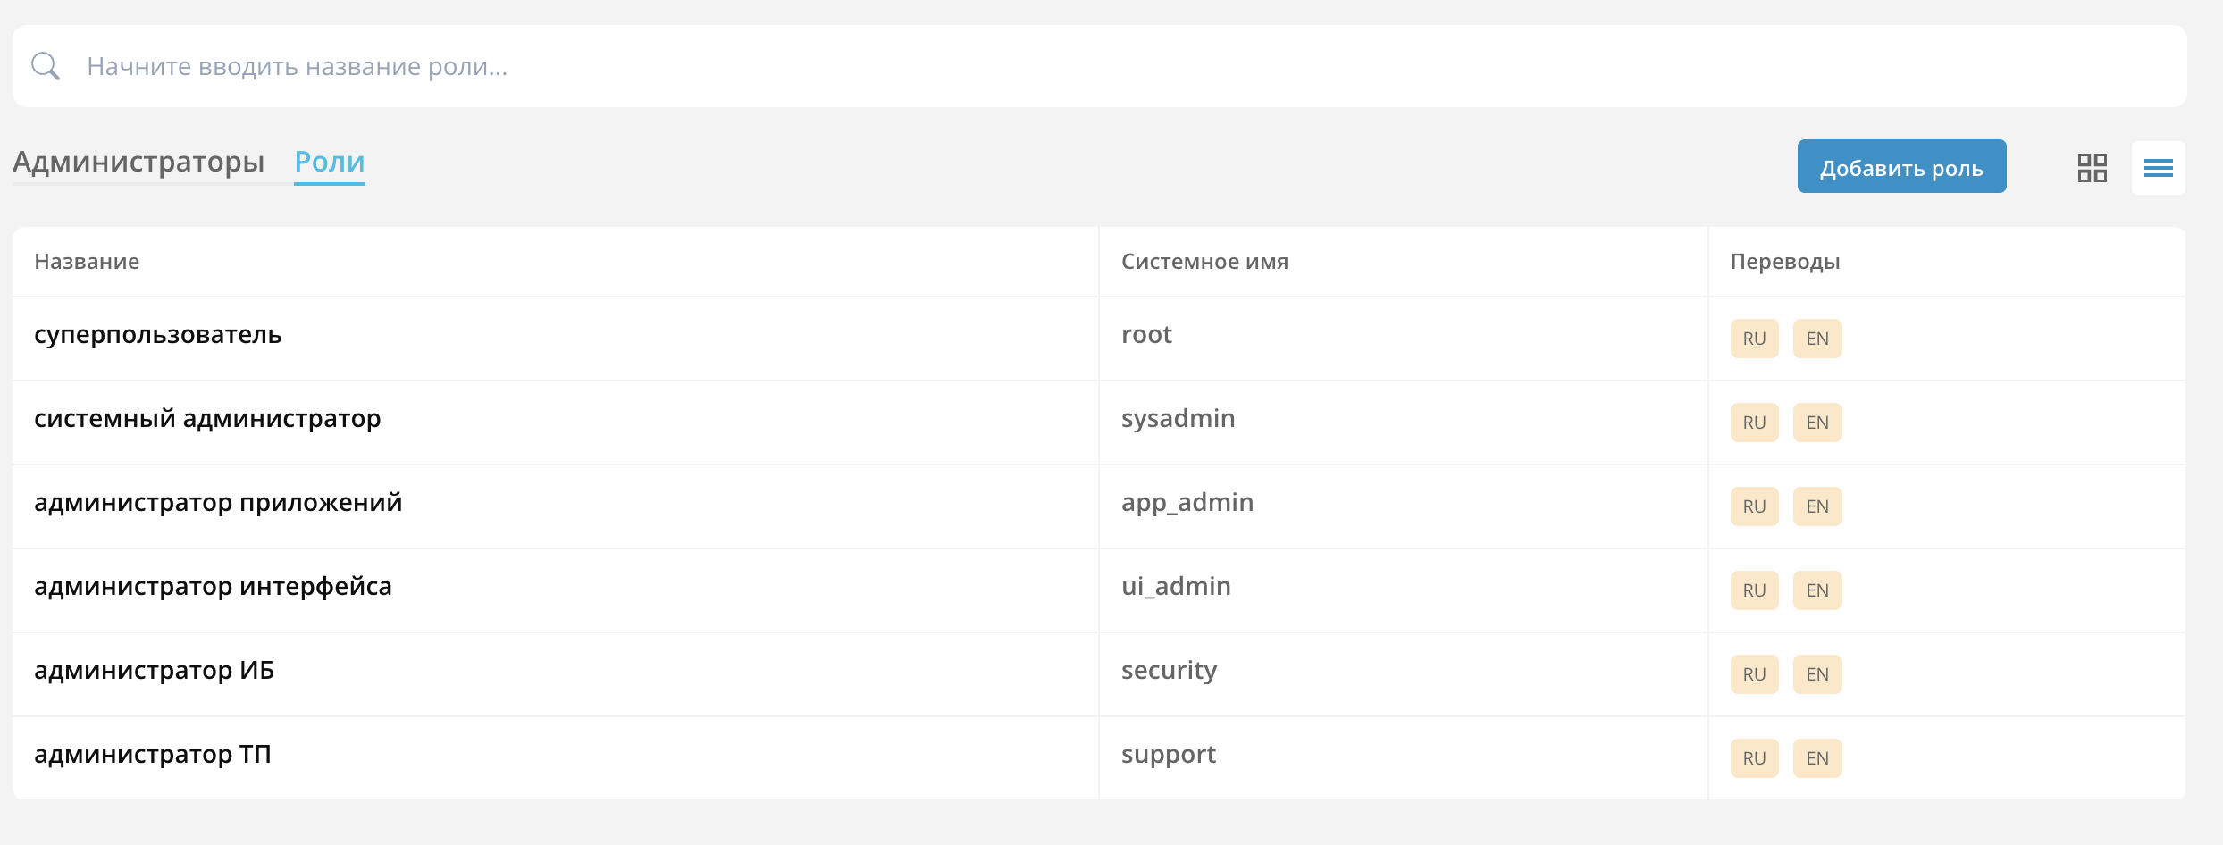The width and height of the screenshot is (2223, 845).
Task: Open the администратор интерфейса role
Action: (x=213, y=587)
